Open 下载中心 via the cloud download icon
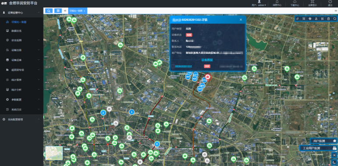 pos(295,3)
